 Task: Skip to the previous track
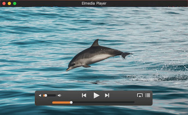84,95
